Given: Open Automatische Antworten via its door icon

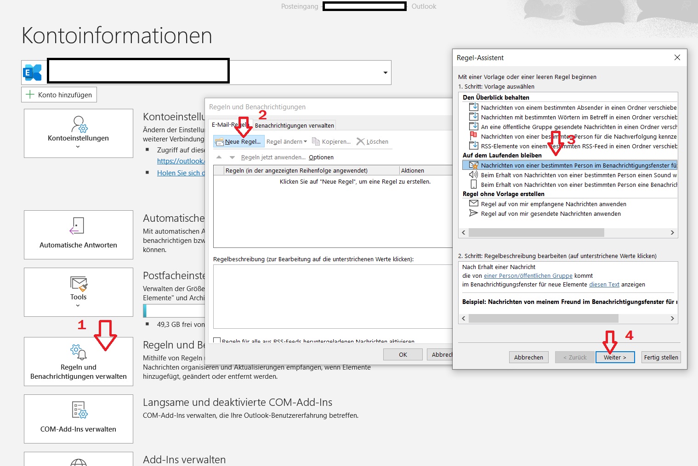Looking at the screenshot, I should [x=77, y=226].
